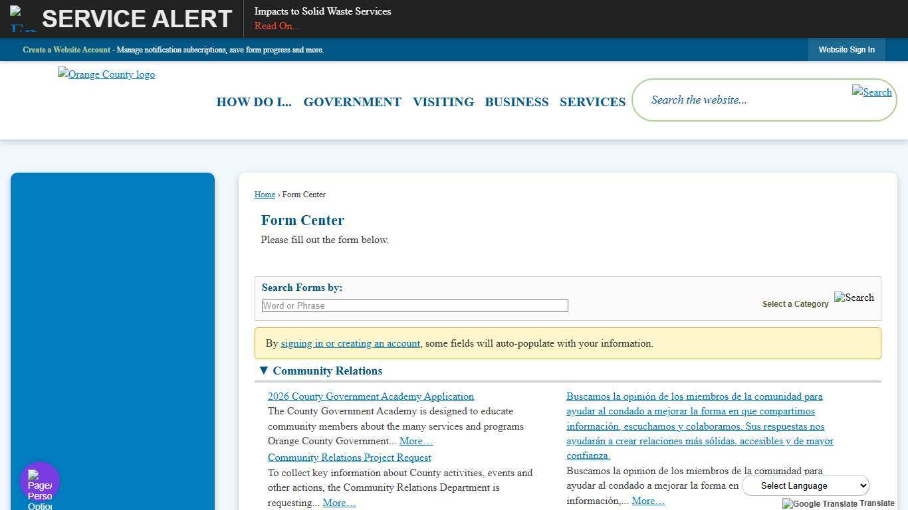
Task: Click the Search Forms search icon
Action: tap(853, 297)
